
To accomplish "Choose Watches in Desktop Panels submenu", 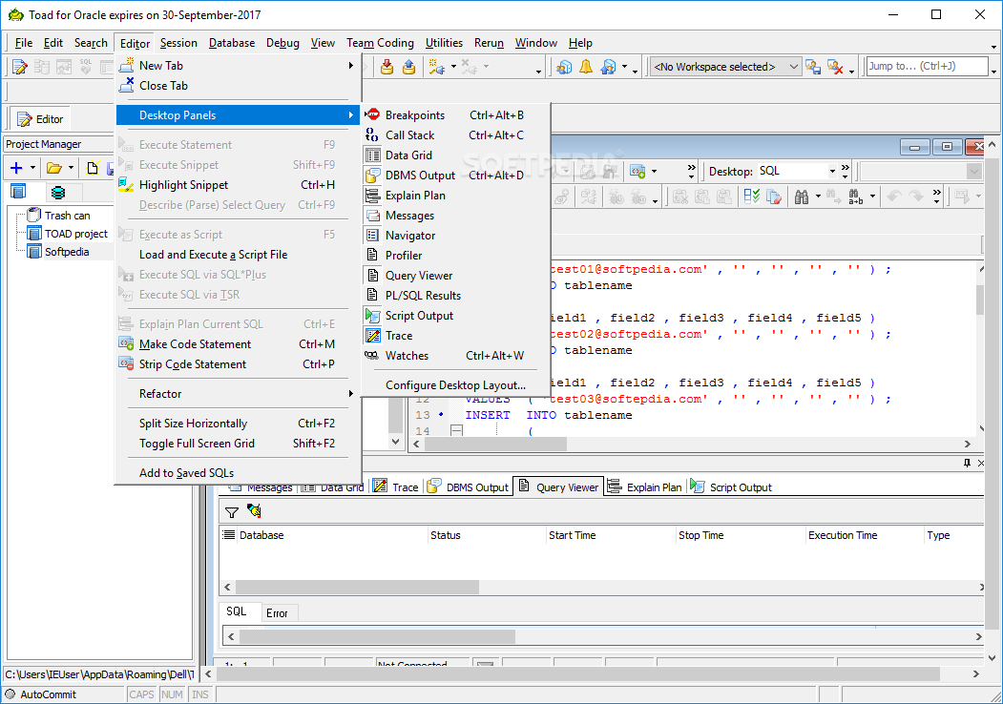I will click(455, 356).
